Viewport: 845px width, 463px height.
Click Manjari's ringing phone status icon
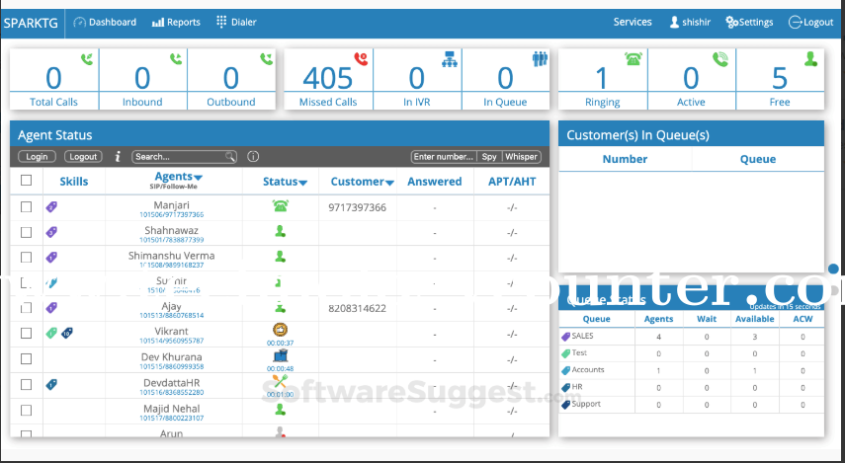(280, 205)
